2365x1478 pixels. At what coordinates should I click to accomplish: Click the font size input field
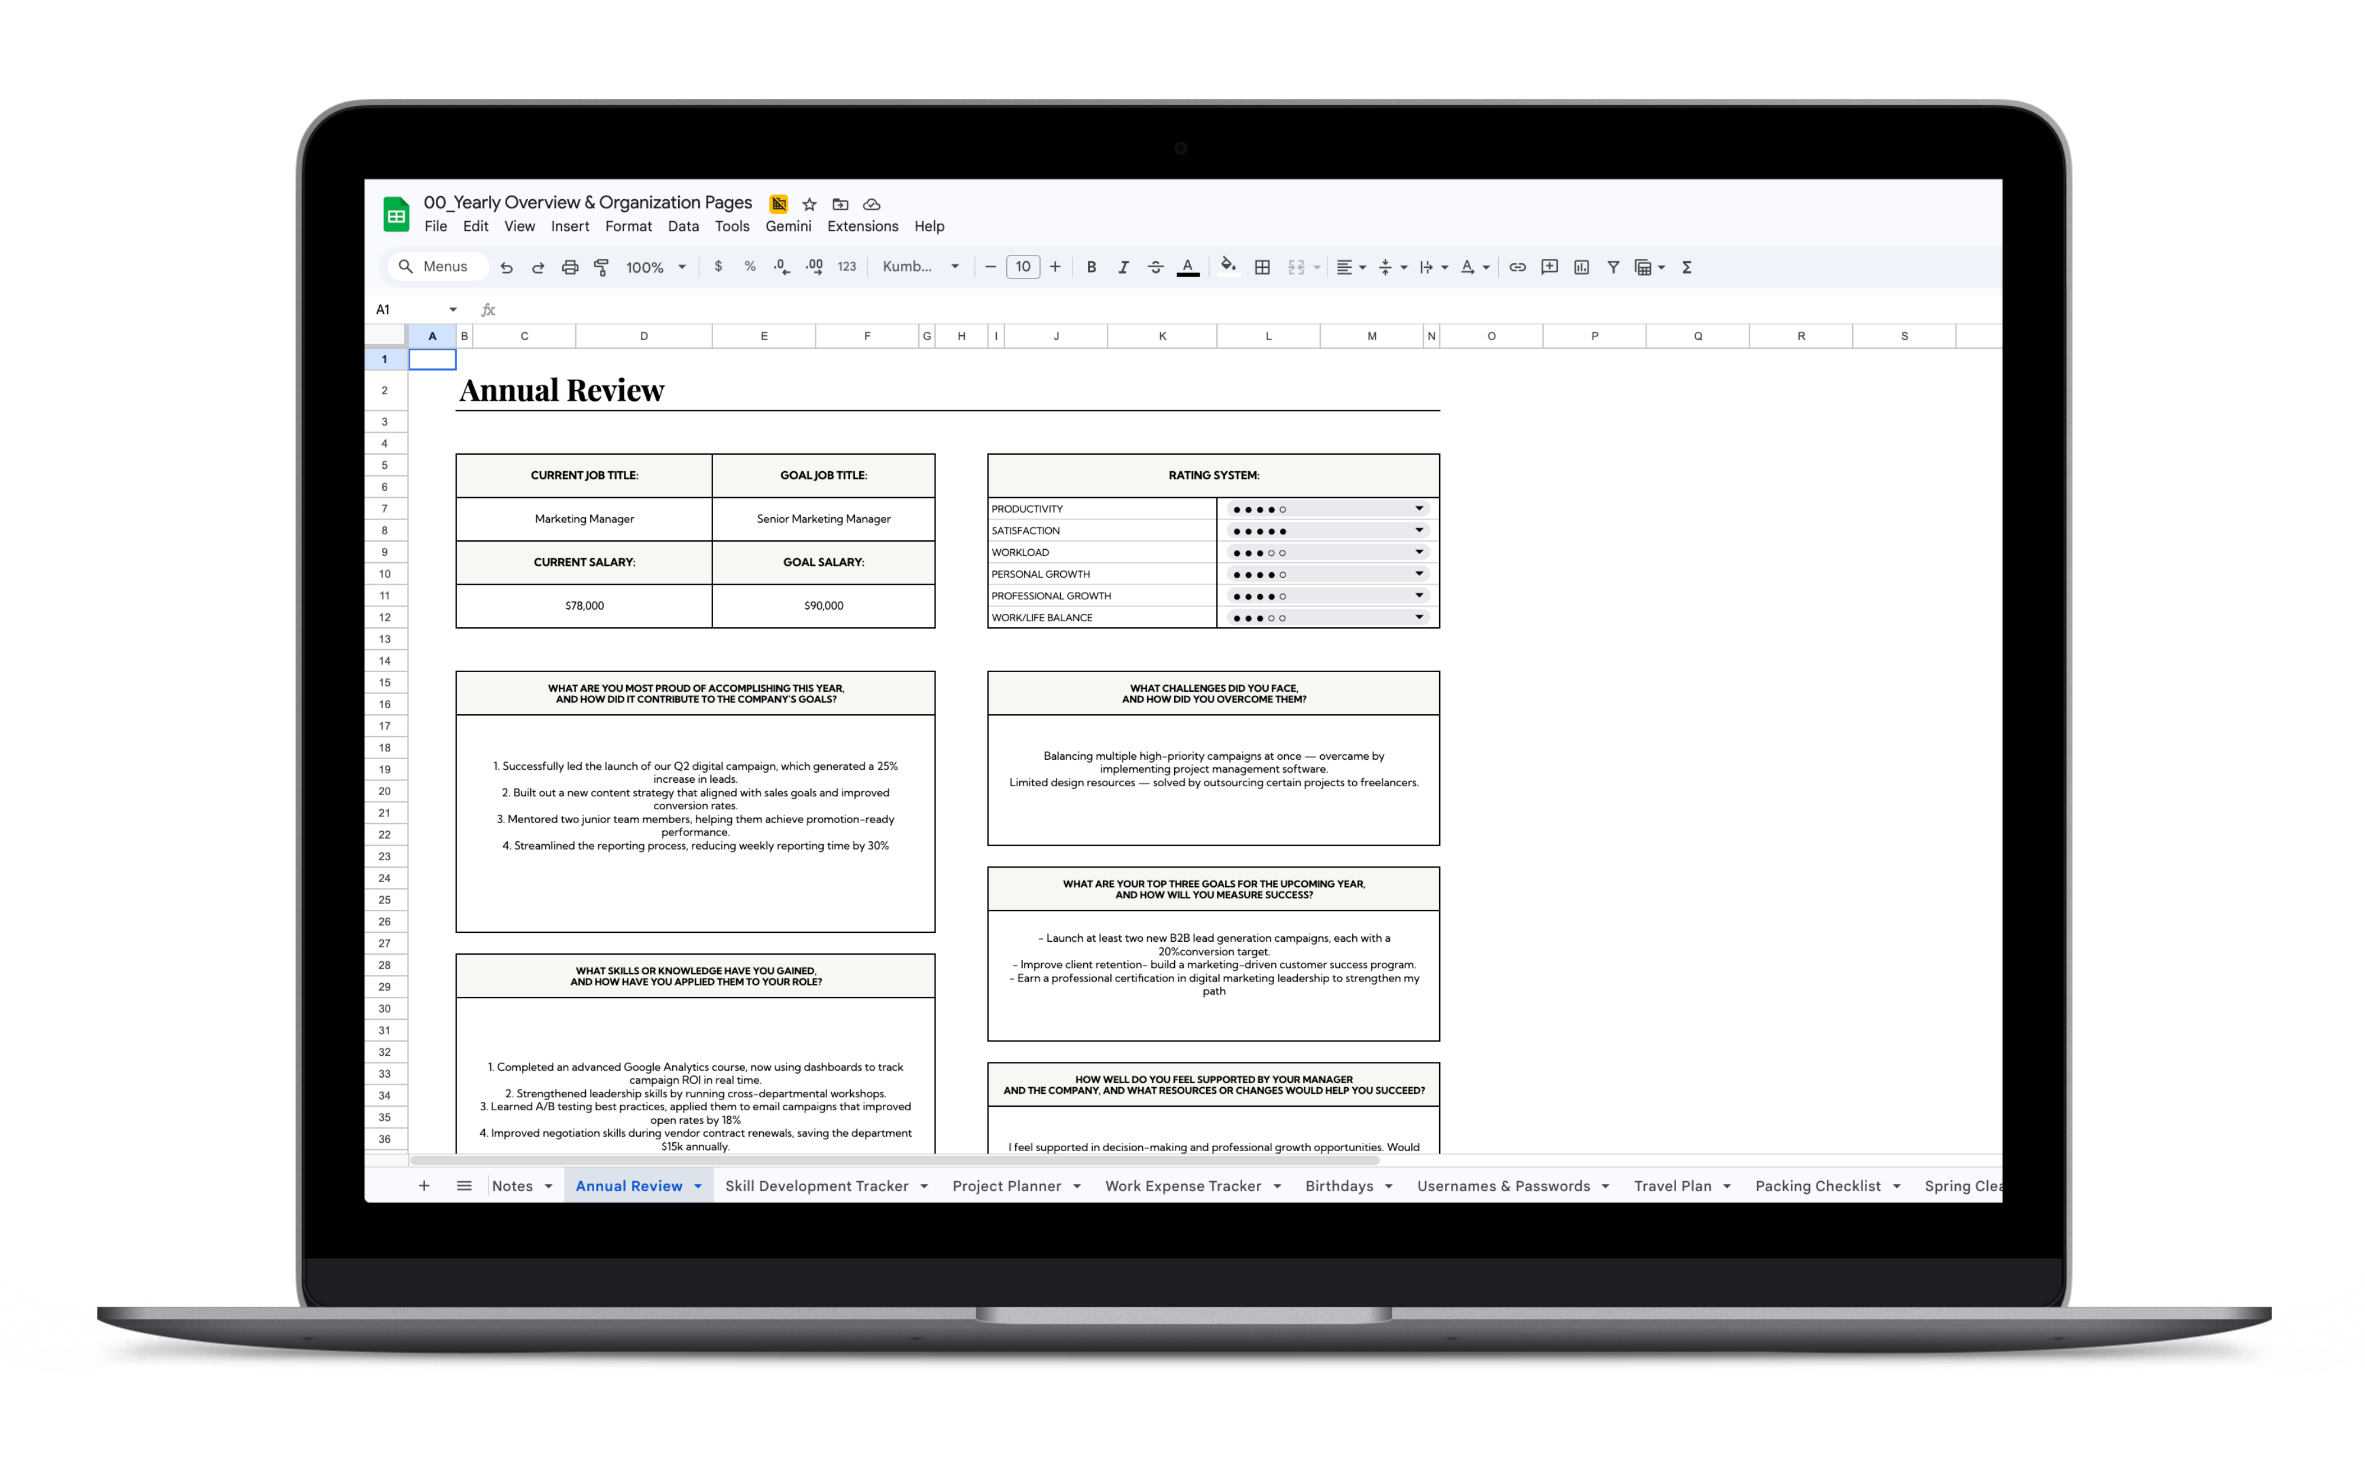(1022, 266)
